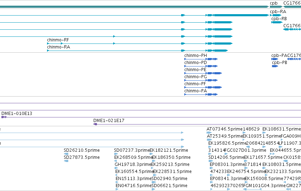Image resolution: width=301 pixels, height=191 pixels.
Task: Click the standalone 'cpb' gene label
Action: point(273,3)
